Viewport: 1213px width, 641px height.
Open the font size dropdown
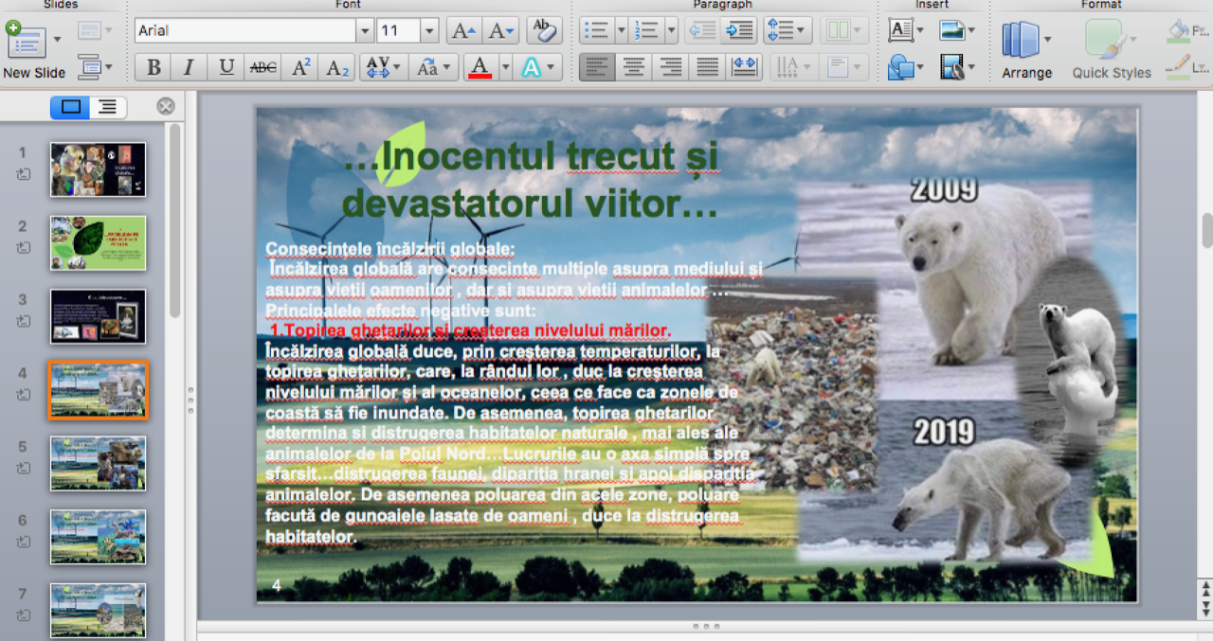coord(429,30)
